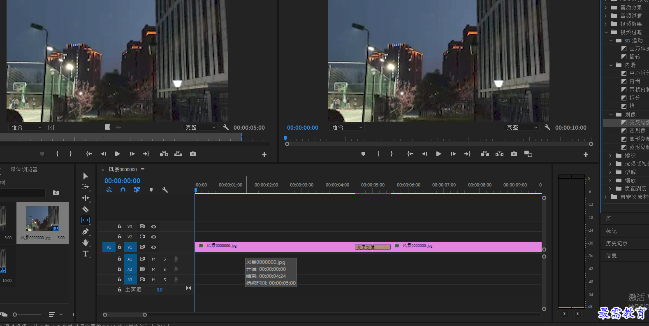This screenshot has height=326, width=649.
Task: Select the Selection (arrow) tool
Action: coord(86,176)
